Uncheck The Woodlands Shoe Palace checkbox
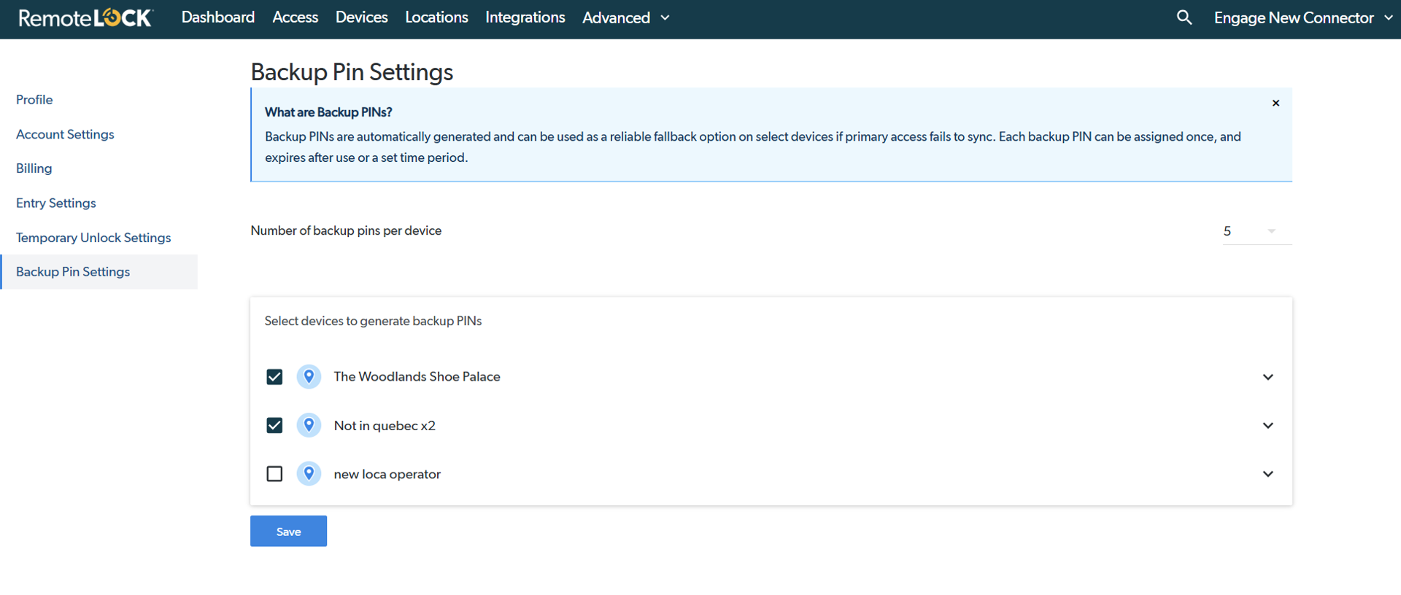Screen dimensions: 1401x595 (274, 377)
